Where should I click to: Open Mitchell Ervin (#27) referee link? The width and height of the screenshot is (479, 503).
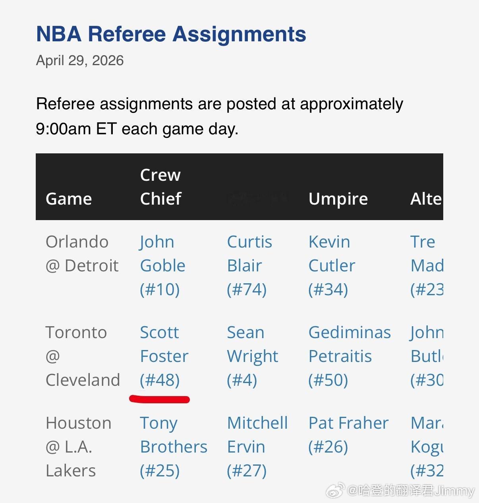click(x=257, y=447)
